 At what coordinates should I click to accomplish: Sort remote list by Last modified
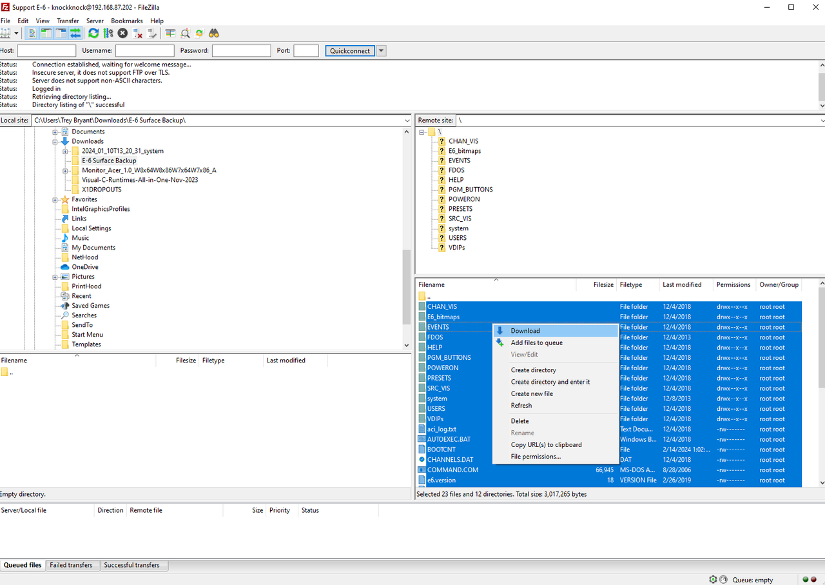[x=686, y=284]
